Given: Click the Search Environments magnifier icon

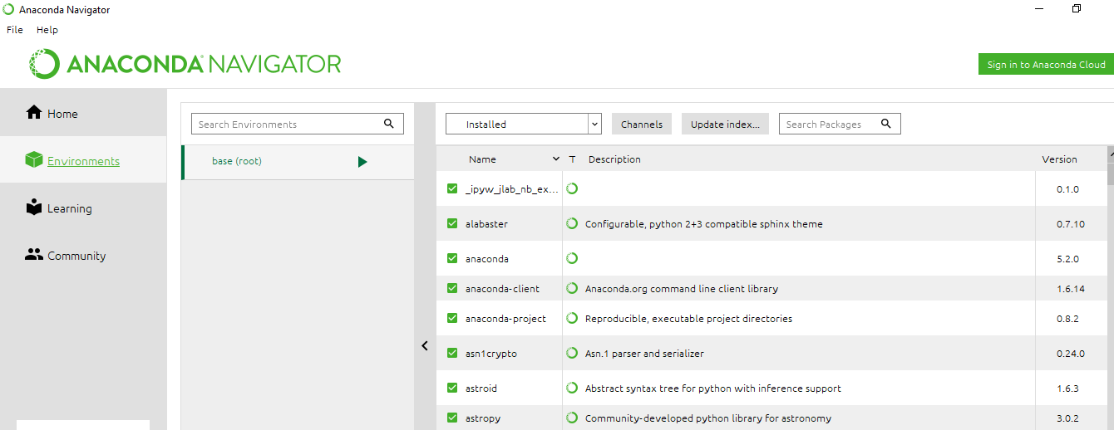Looking at the screenshot, I should (x=389, y=124).
